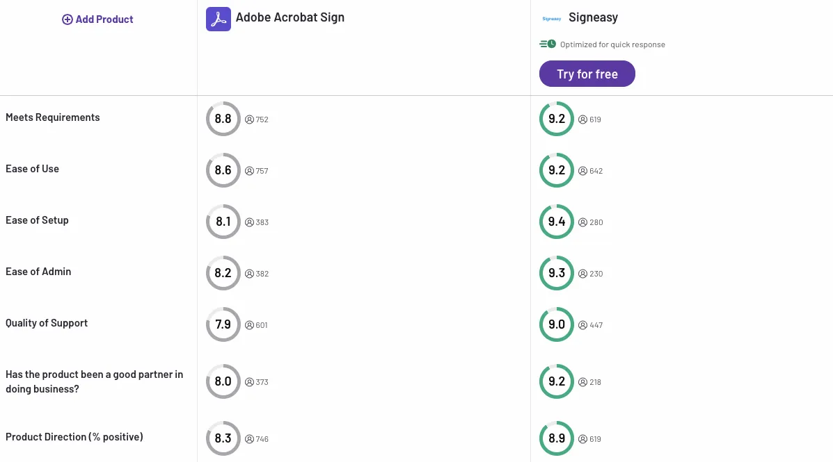
Task: Click the Optimized for quick response badge icon
Action: 547,43
